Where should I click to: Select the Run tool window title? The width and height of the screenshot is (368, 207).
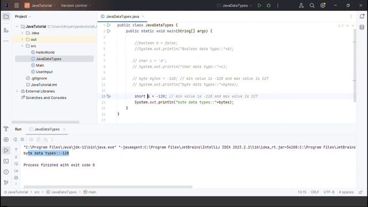tap(18, 129)
